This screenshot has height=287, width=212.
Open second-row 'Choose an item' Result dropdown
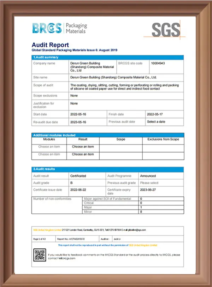pyautogui.click(x=83, y=154)
